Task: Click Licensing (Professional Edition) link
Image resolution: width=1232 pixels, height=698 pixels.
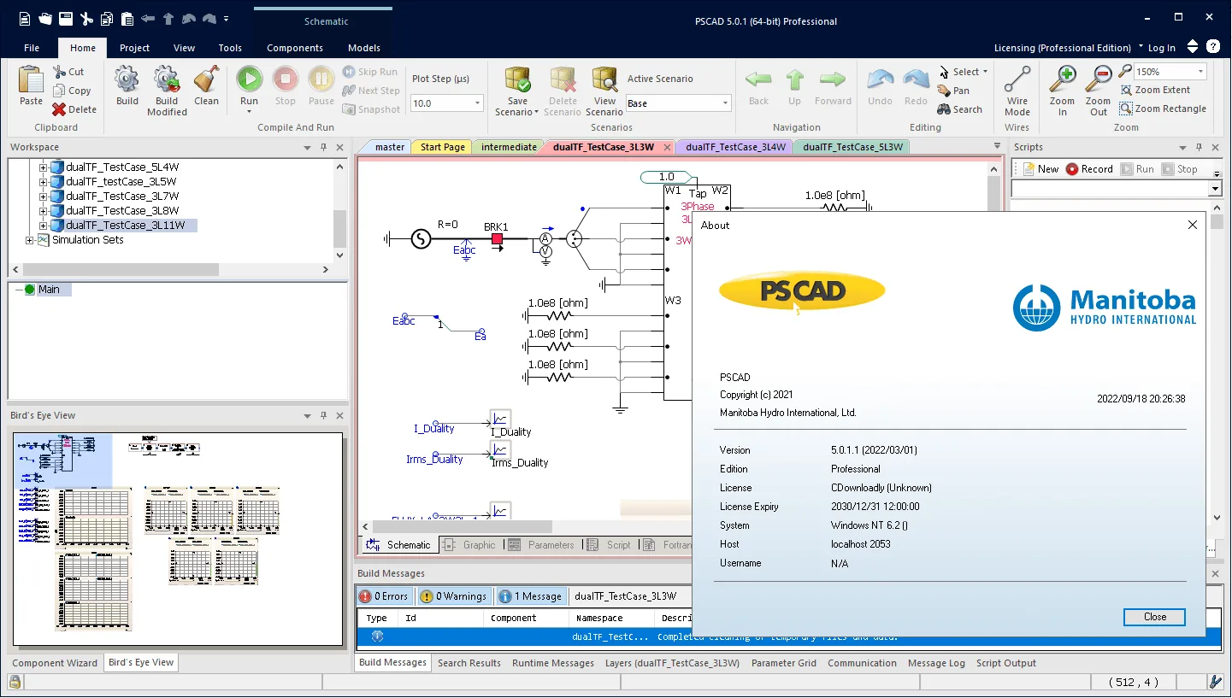Action: coord(1062,48)
